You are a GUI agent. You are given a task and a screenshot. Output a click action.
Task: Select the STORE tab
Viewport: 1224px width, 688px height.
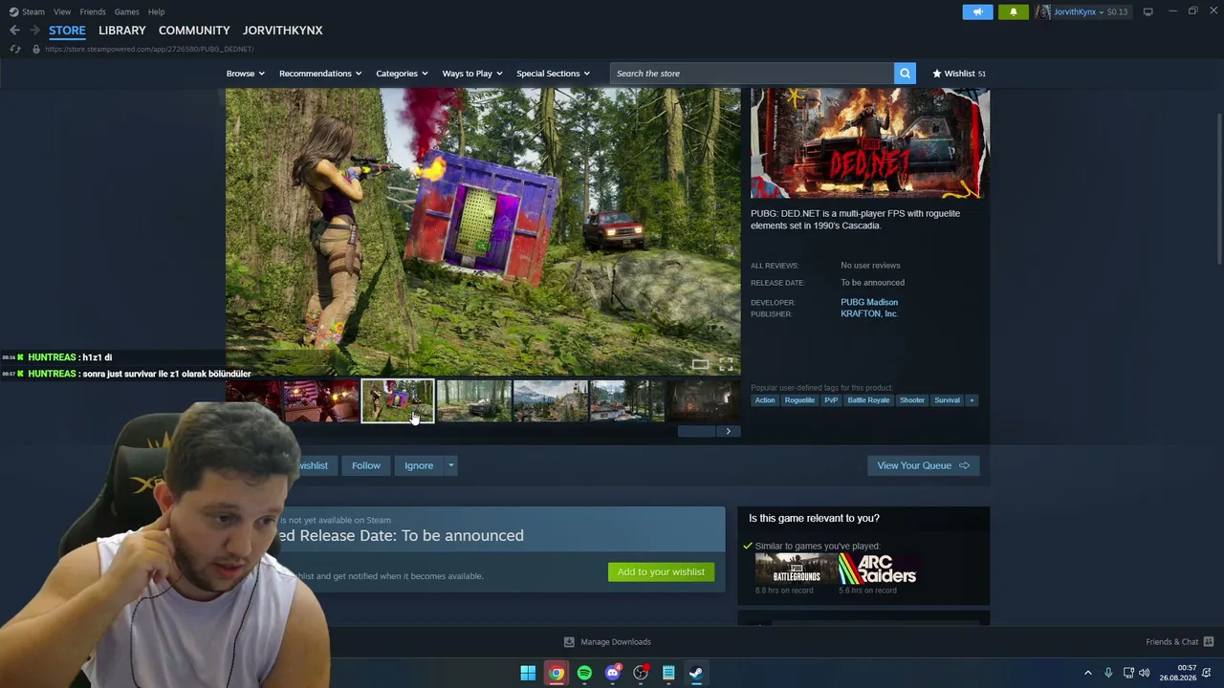coord(67,31)
